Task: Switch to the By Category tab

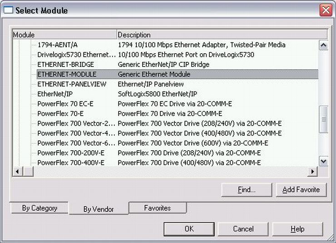Action: pos(40,208)
